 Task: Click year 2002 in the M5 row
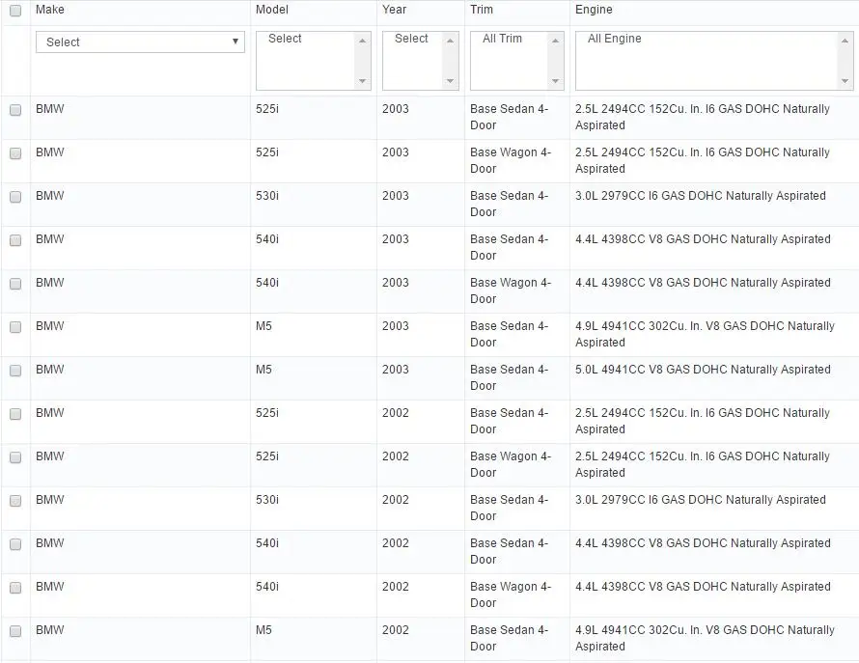tap(396, 630)
